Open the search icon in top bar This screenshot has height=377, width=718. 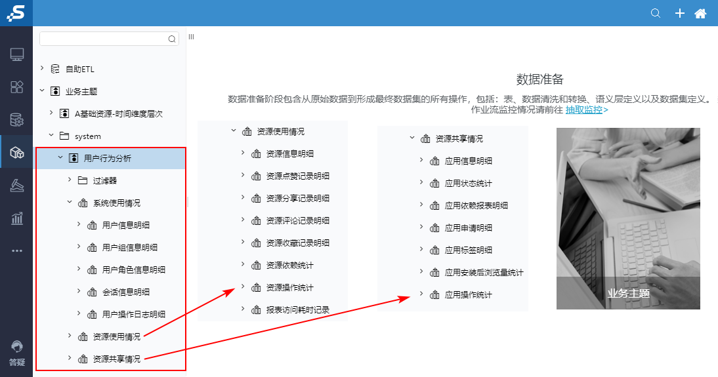pyautogui.click(x=656, y=13)
